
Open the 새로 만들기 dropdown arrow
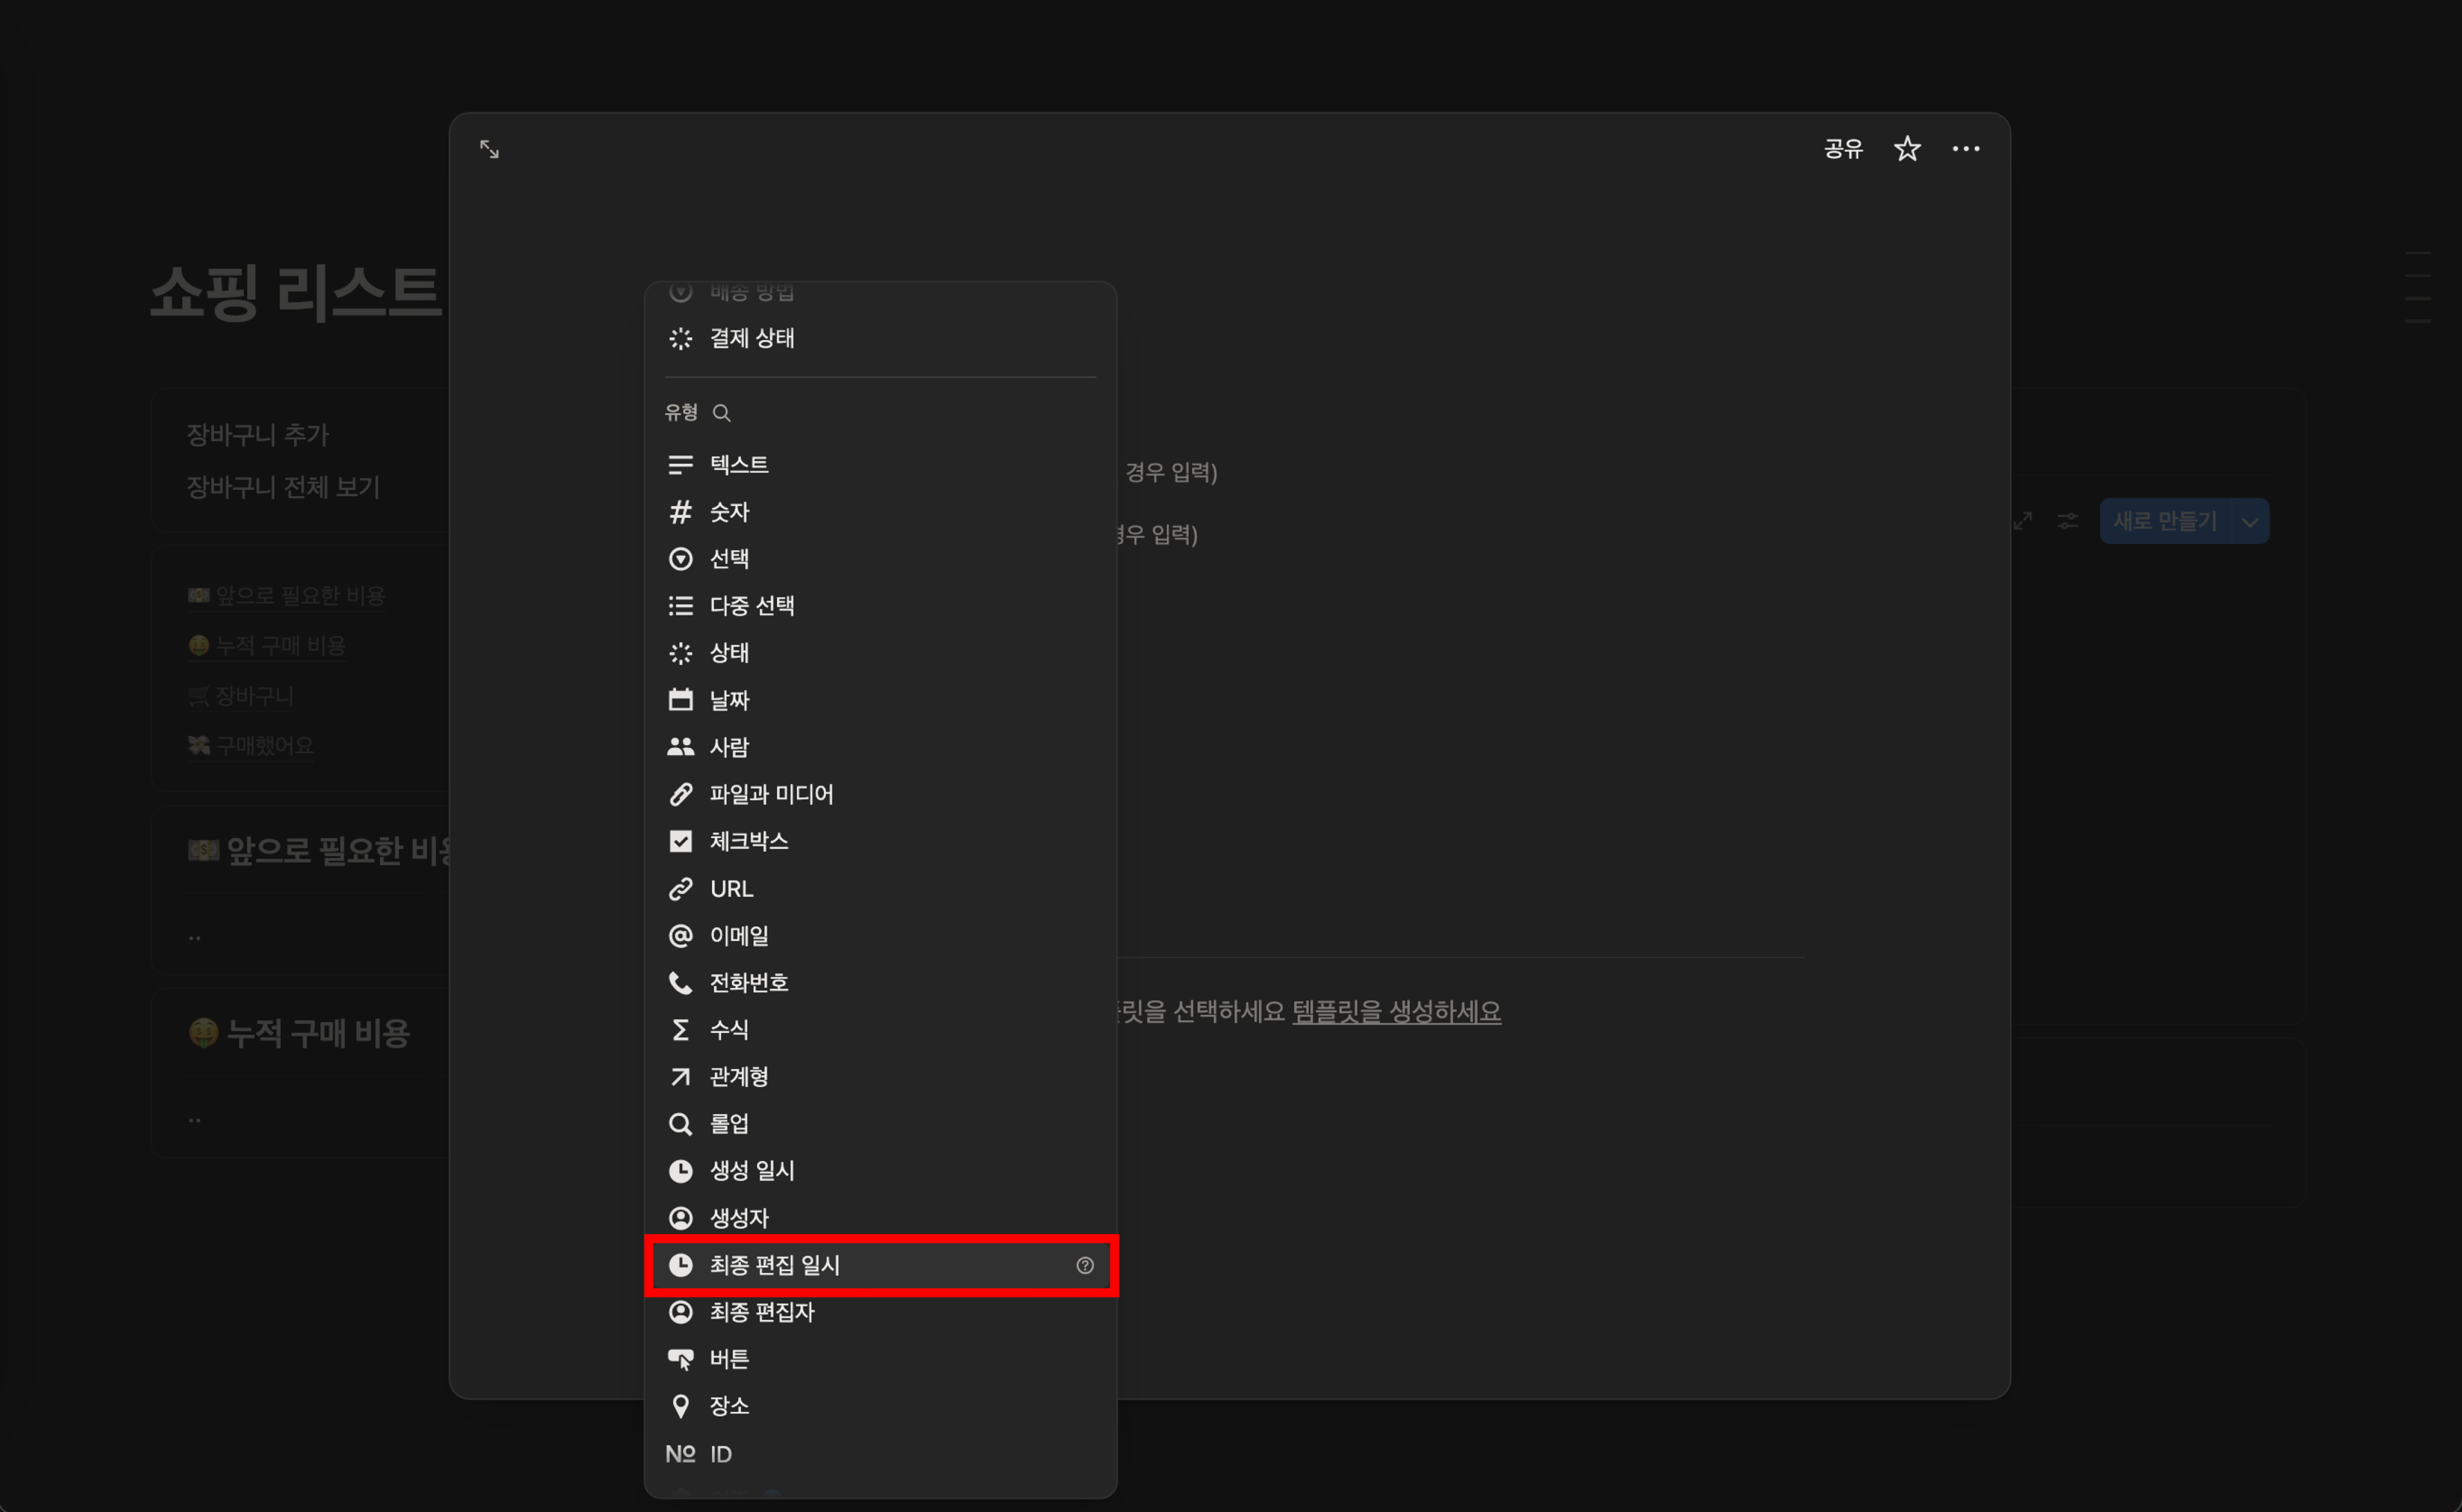tap(2250, 522)
